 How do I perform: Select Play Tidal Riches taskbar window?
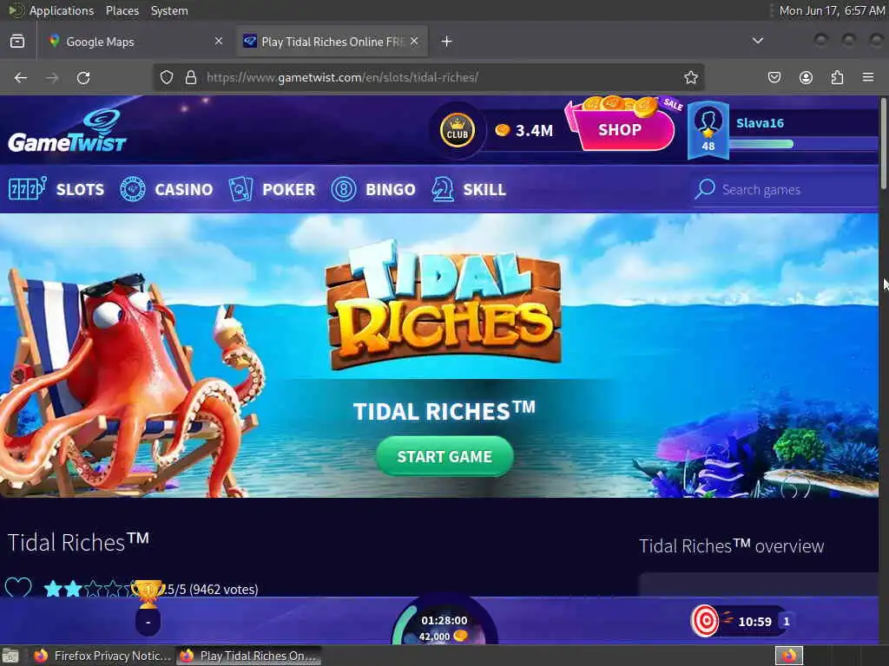click(249, 656)
